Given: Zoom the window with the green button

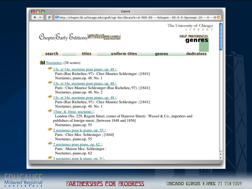Looking at the screenshot, I should pos(43,11).
